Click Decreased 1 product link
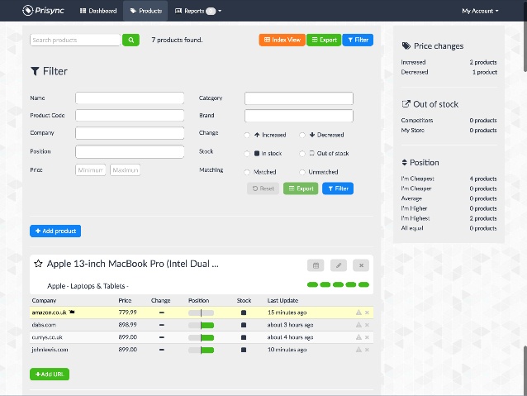This screenshot has width=527, height=396. [x=449, y=72]
